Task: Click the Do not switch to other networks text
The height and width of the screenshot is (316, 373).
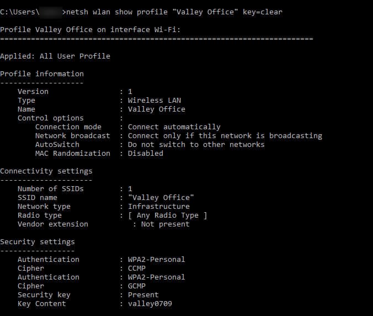Action: tap(196, 145)
